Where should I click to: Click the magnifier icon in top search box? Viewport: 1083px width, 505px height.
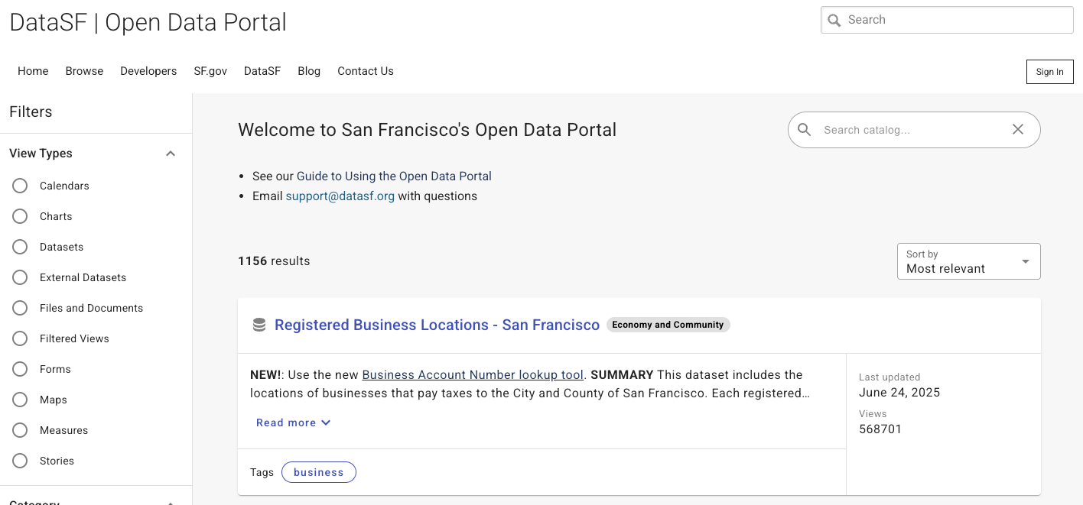coord(834,21)
